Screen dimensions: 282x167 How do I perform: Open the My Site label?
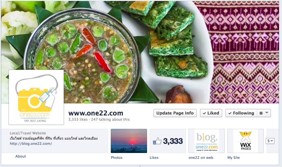point(234,158)
